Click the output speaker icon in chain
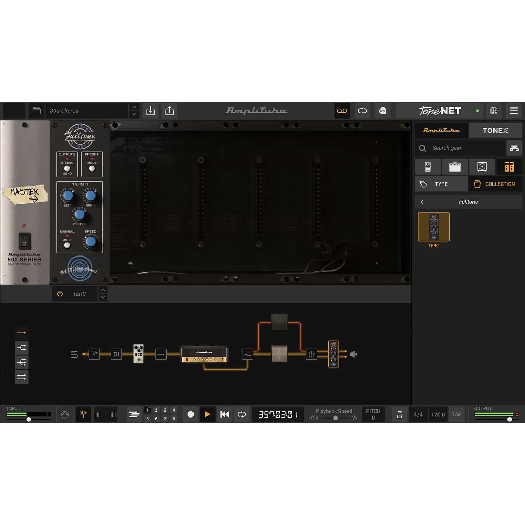This screenshot has width=525, height=525. pos(353,354)
